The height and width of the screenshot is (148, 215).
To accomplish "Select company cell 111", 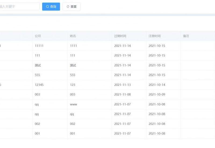I will click(x=37, y=55).
